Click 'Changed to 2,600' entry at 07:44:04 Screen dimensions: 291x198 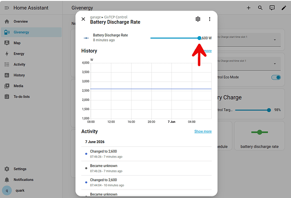pos(146,182)
